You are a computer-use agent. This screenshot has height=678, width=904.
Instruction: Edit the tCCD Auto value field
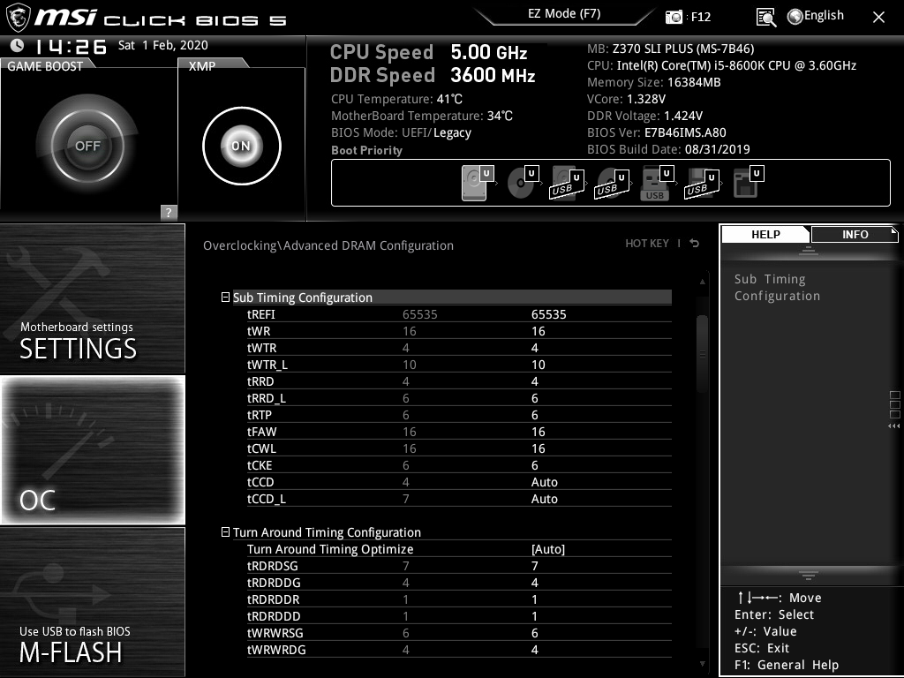pyautogui.click(x=544, y=482)
